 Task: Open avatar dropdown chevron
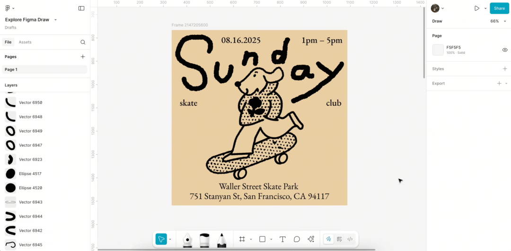[x=442, y=8]
